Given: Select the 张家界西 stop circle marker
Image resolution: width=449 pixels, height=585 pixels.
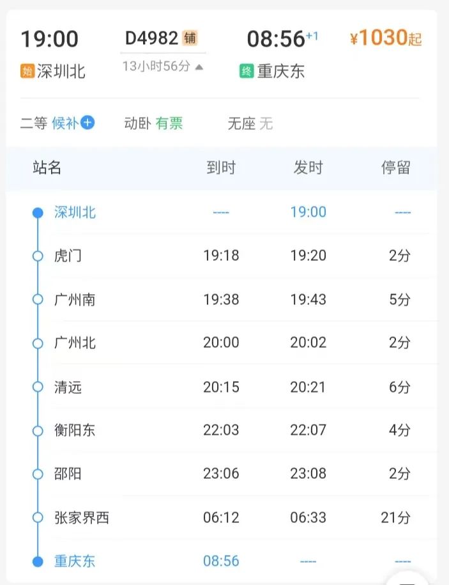Looking at the screenshot, I should (x=38, y=517).
